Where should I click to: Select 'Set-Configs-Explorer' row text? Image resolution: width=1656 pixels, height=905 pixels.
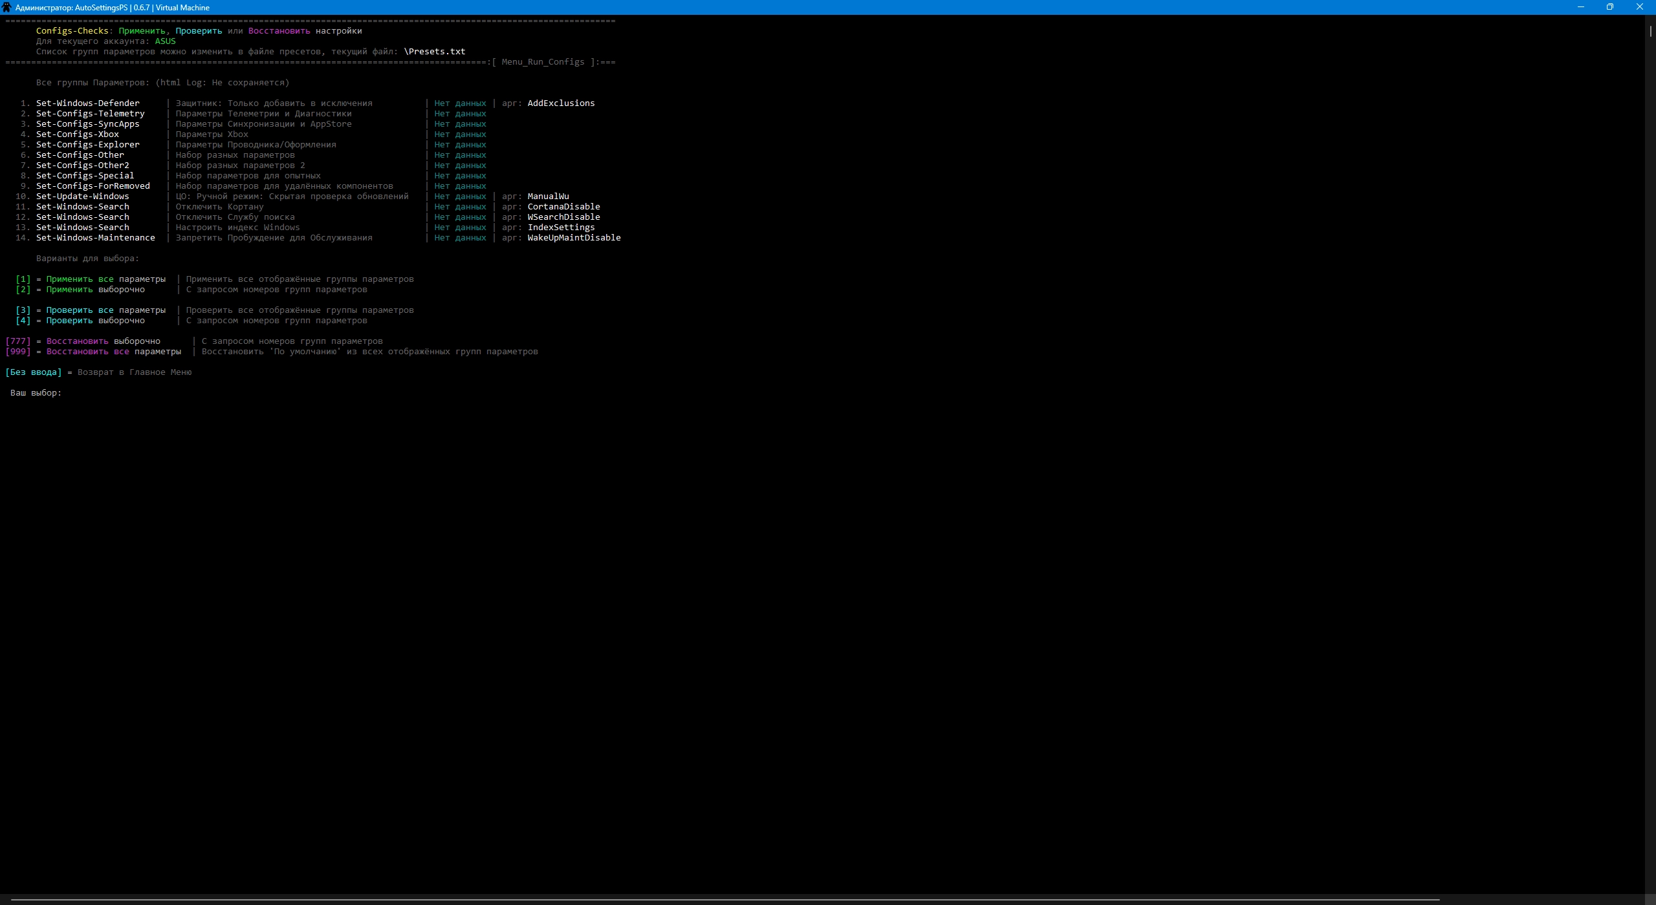[88, 145]
